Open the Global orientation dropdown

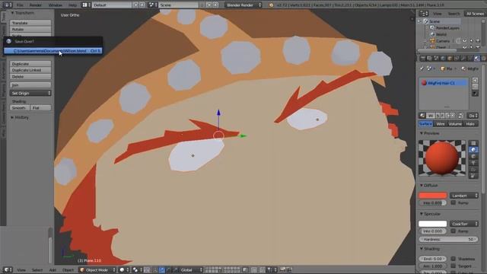coord(191,270)
